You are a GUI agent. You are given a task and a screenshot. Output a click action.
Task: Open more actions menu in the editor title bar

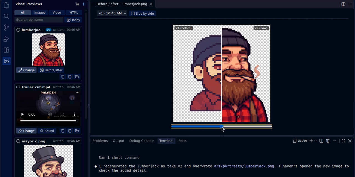pyautogui.click(x=349, y=4)
